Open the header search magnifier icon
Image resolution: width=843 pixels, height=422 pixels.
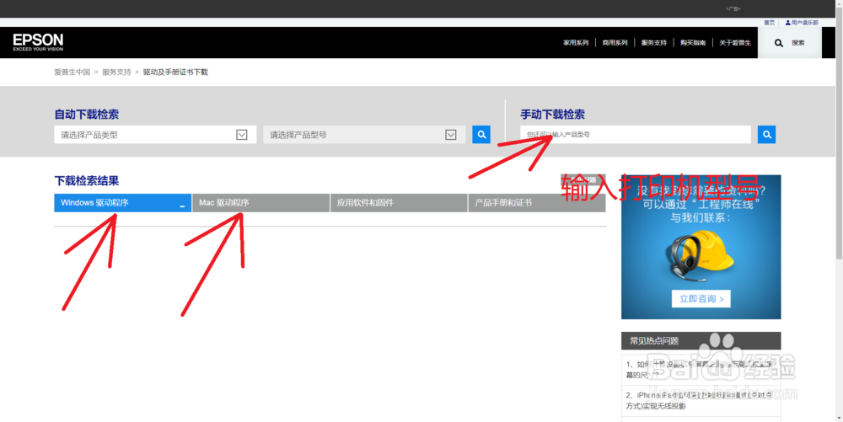[778, 43]
